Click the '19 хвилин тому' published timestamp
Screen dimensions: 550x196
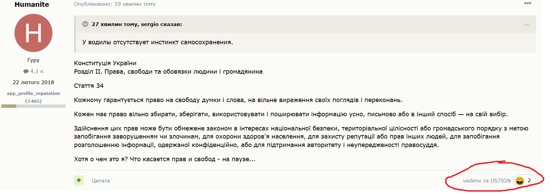click(135, 4)
